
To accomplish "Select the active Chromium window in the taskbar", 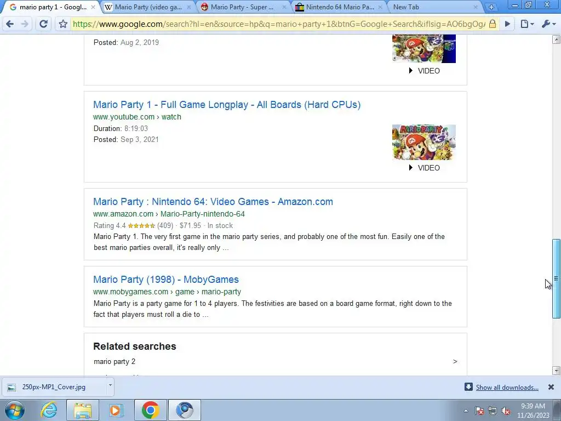I will click(185, 410).
